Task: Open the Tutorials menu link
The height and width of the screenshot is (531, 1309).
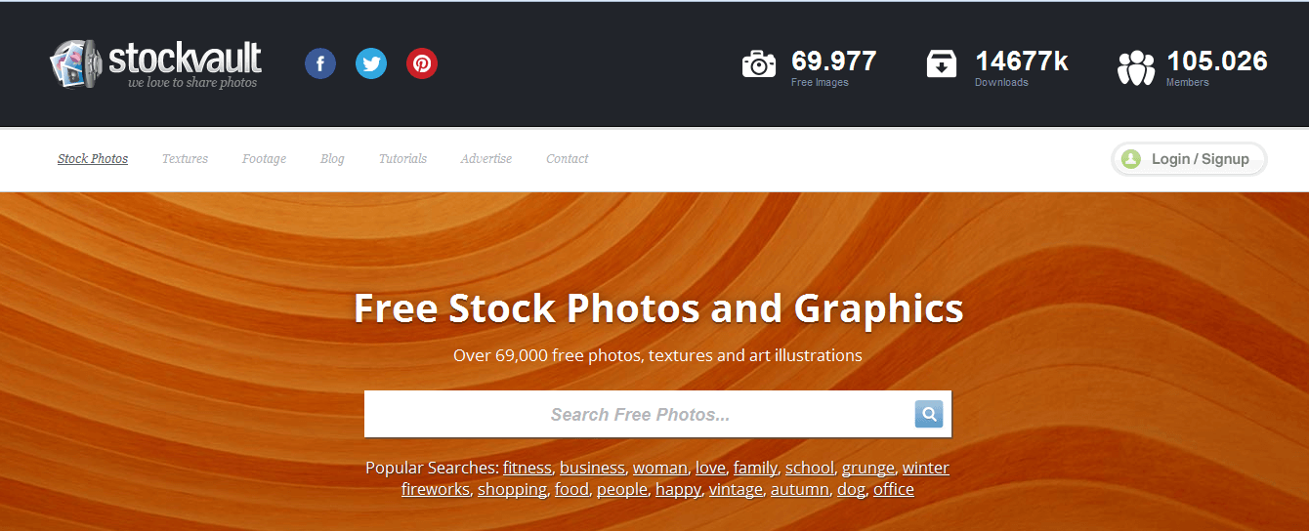Action: pos(402,158)
